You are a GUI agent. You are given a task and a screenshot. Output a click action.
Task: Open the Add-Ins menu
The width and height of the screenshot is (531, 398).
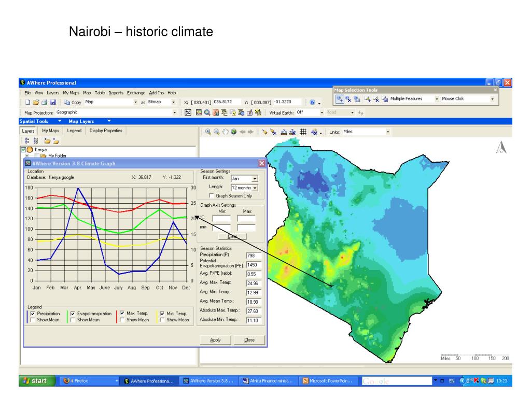[156, 93]
